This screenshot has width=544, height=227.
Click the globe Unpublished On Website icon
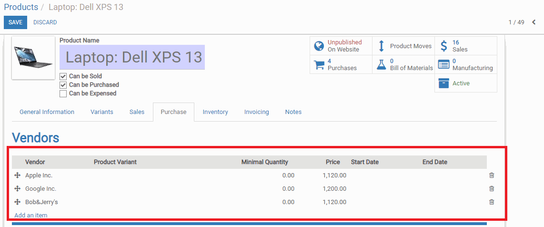[x=319, y=46]
